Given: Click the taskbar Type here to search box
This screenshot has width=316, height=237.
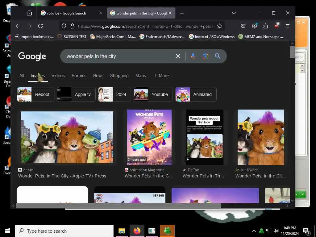Looking at the screenshot, I should pos(64,231).
